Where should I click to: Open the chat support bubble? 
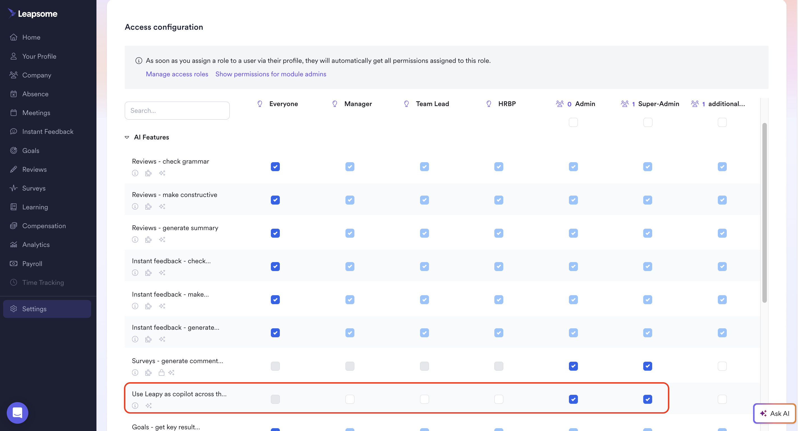[17, 413]
